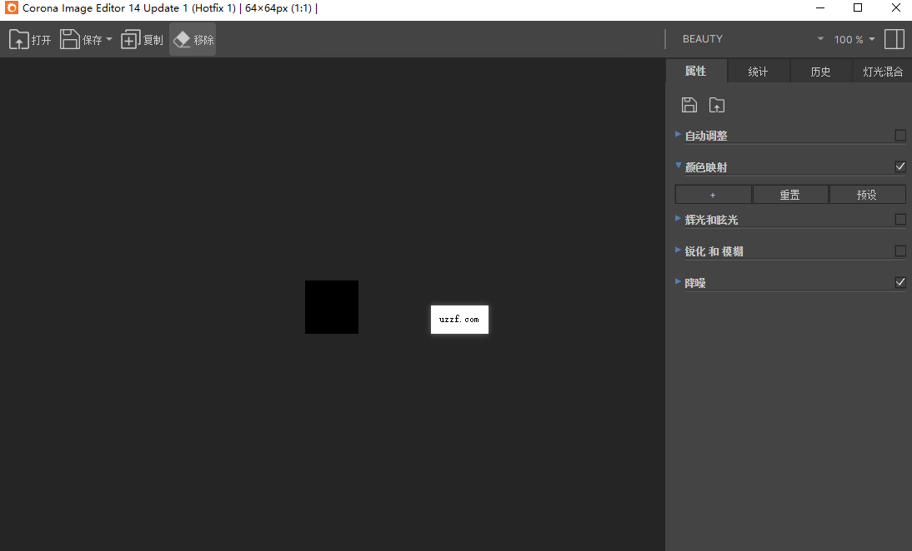912x551 pixels.
Task: Open the dropdown arrow next to 保存
Action: coord(109,40)
